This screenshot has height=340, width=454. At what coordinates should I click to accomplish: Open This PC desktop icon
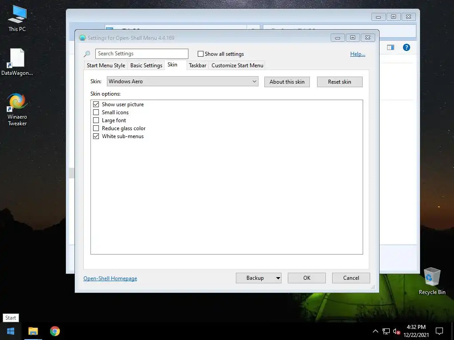(17, 18)
